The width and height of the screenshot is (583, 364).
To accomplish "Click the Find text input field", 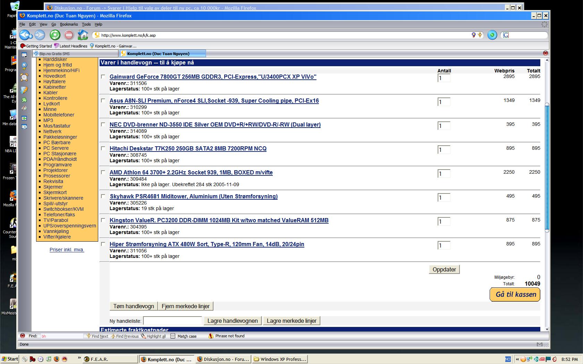I will click(x=62, y=336).
